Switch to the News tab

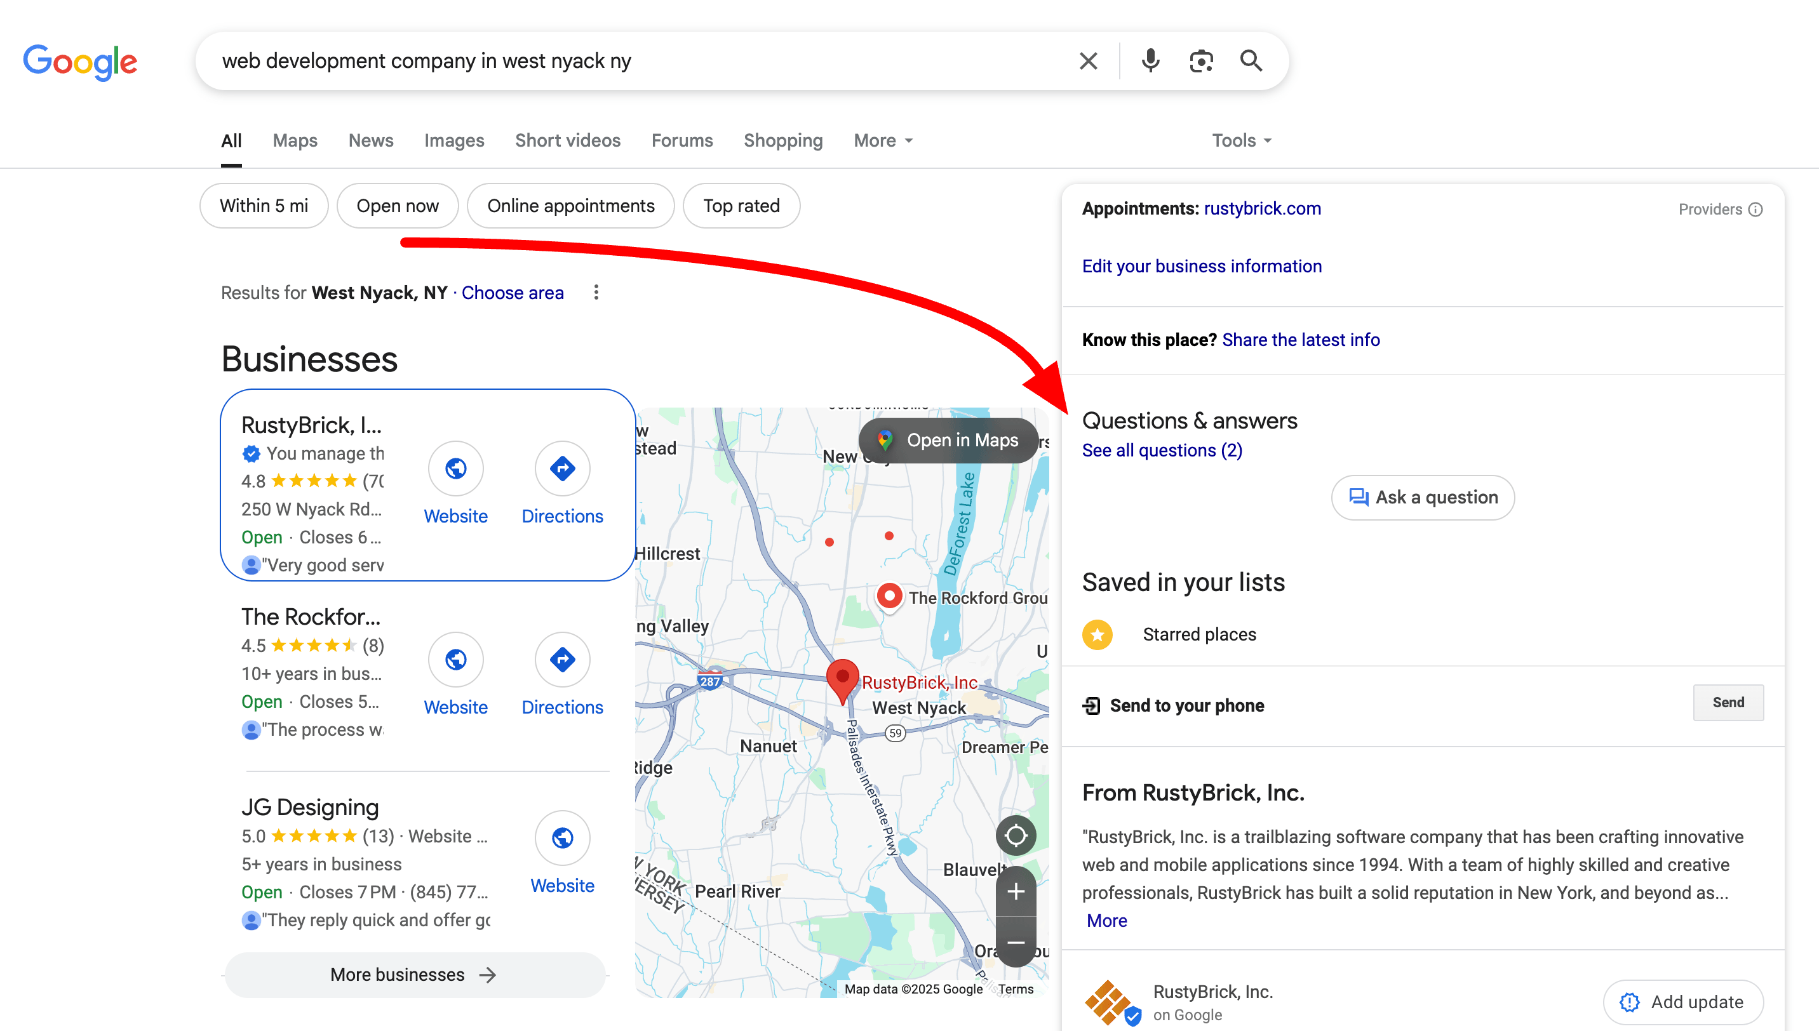pos(370,140)
